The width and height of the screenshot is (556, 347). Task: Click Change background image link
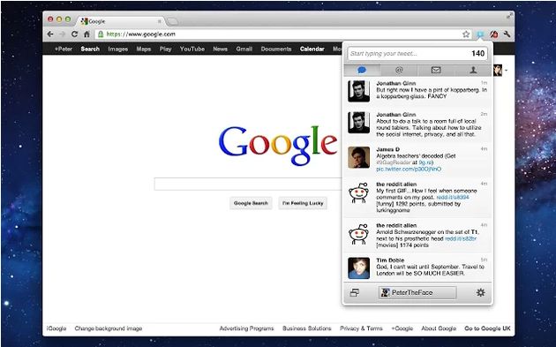pyautogui.click(x=109, y=328)
